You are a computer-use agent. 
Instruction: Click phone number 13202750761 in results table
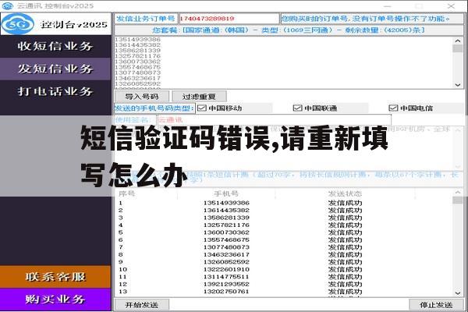(226, 292)
